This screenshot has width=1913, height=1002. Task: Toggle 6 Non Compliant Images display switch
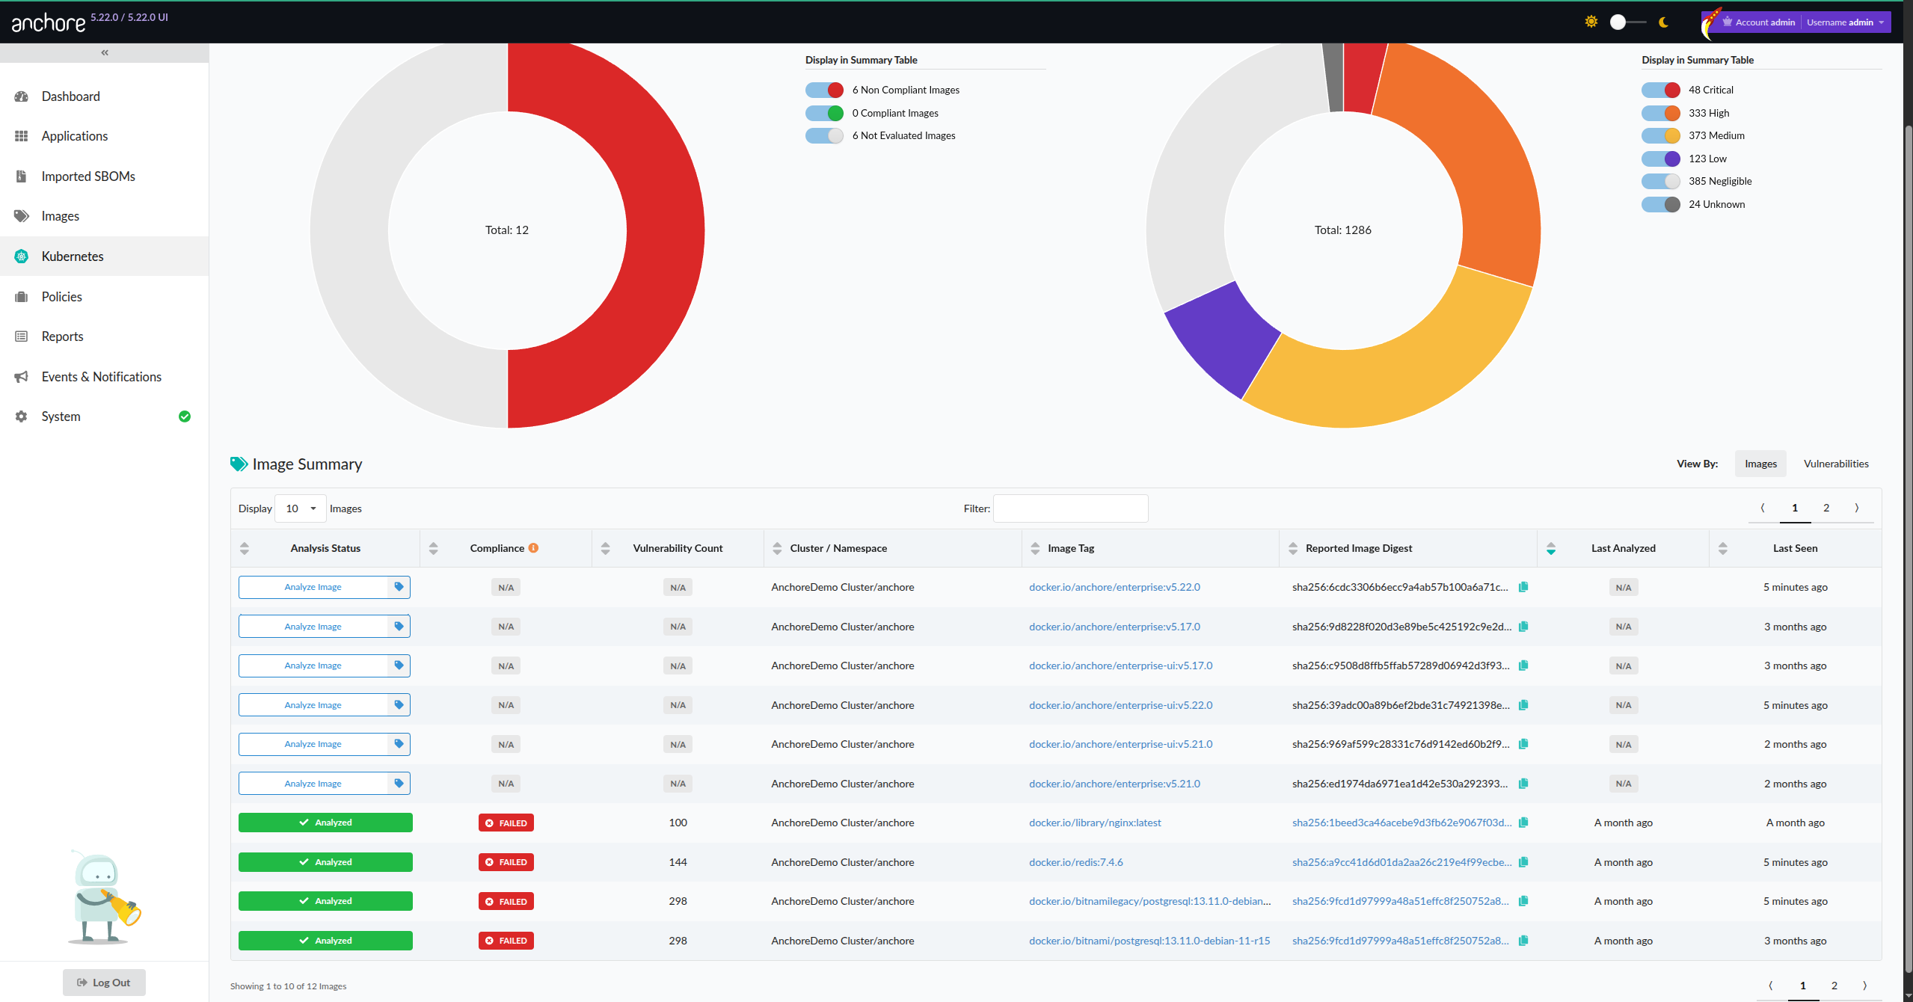824,90
